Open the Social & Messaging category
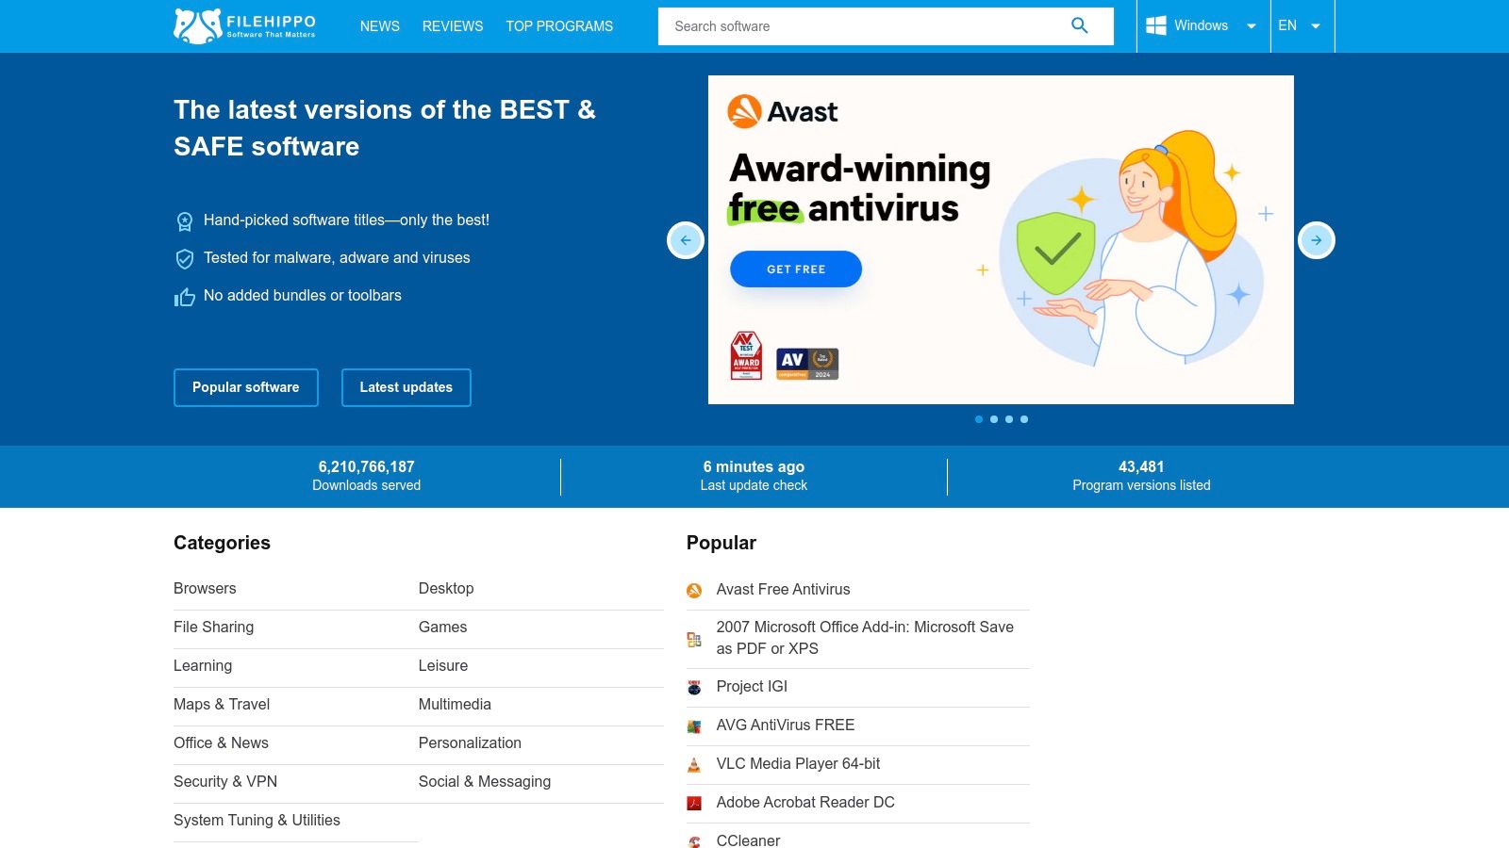 485,781
